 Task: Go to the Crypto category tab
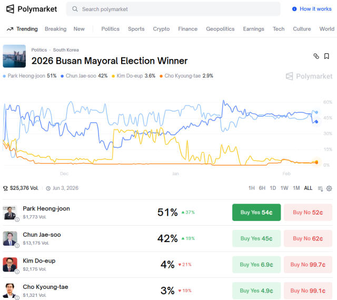161,29
